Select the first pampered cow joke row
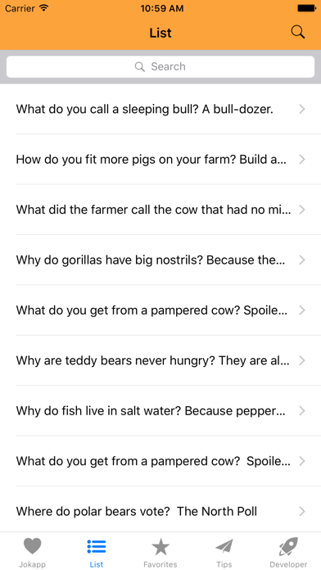 coord(160,310)
